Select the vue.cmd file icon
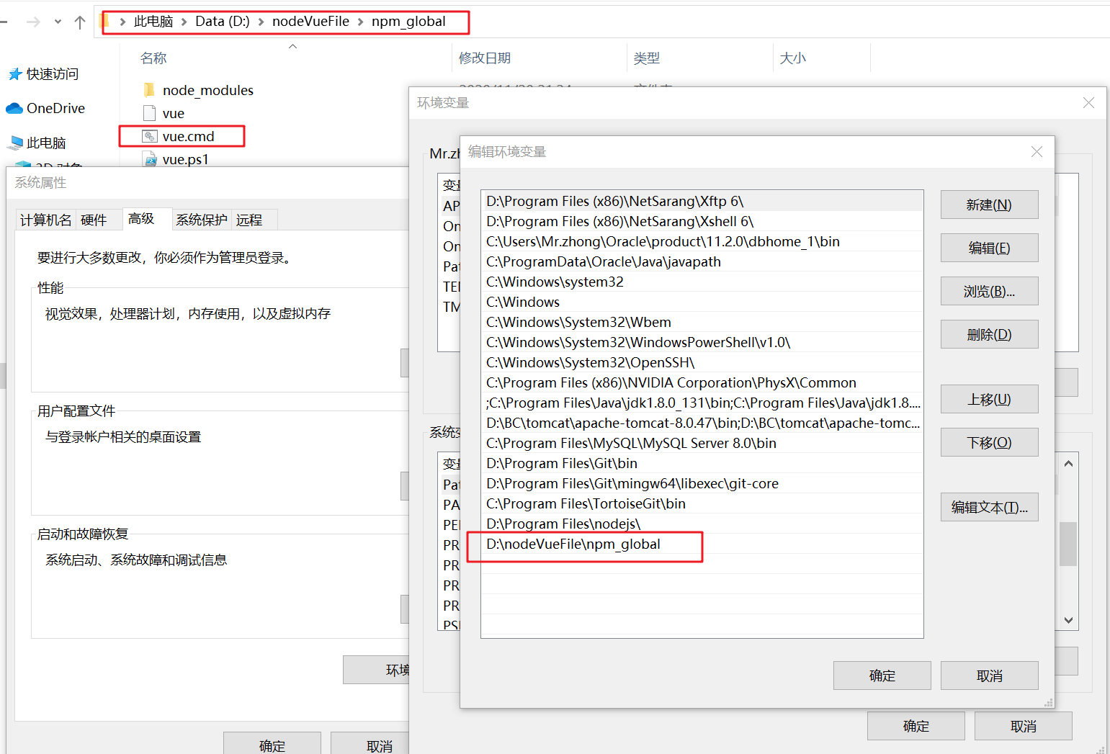Image resolution: width=1110 pixels, height=754 pixels. 150,136
